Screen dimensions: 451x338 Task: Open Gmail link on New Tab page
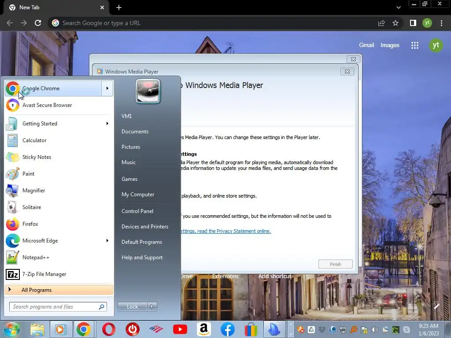tap(366, 45)
